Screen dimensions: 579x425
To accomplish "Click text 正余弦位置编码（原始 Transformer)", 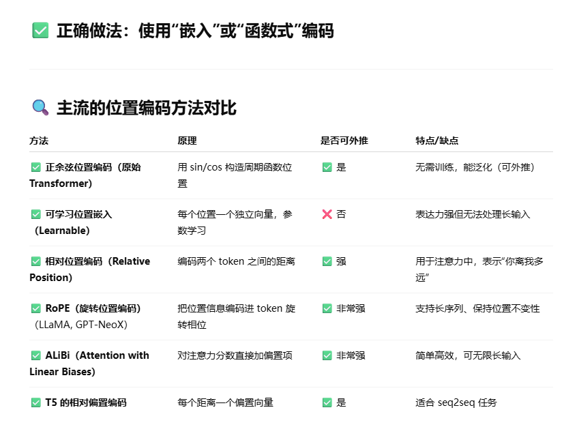I will pyautogui.click(x=85, y=175).
